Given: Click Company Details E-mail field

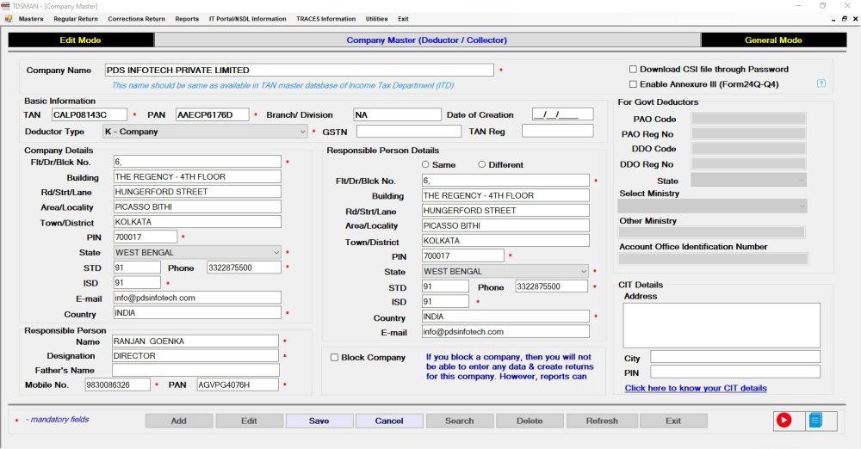Looking at the screenshot, I should (x=197, y=298).
